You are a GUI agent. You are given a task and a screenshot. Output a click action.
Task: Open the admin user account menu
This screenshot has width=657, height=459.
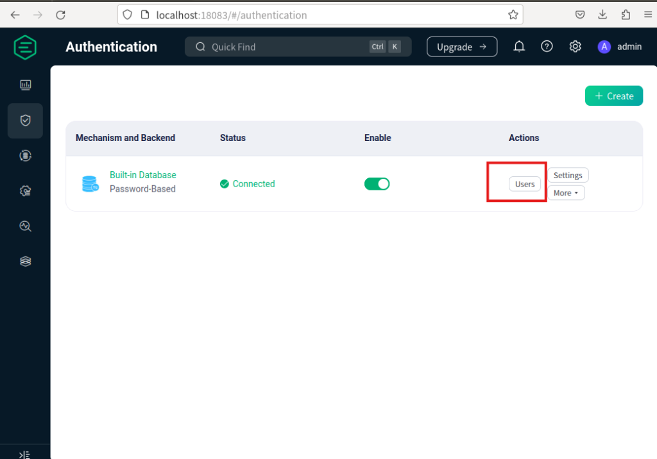(620, 47)
